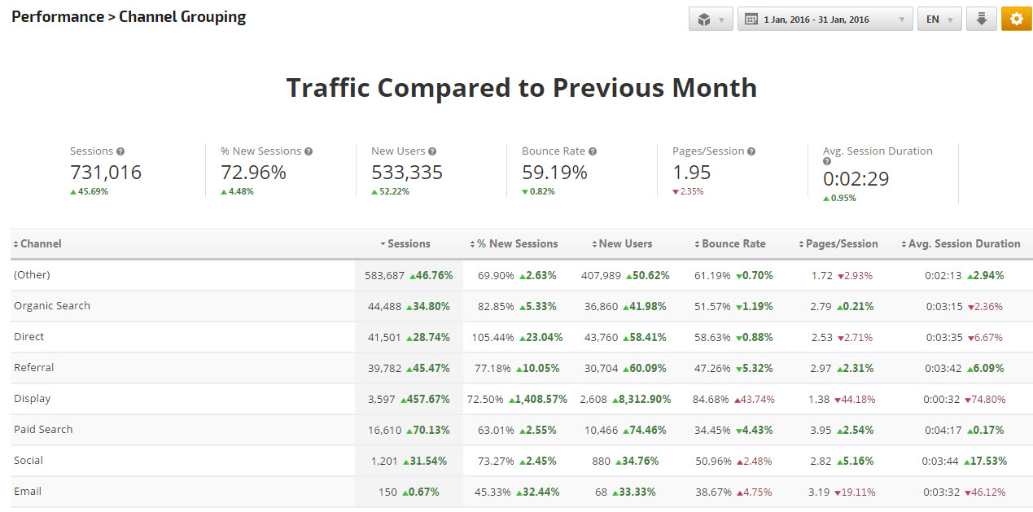
Task: Select the Paid Search channel row
Action: pos(43,430)
